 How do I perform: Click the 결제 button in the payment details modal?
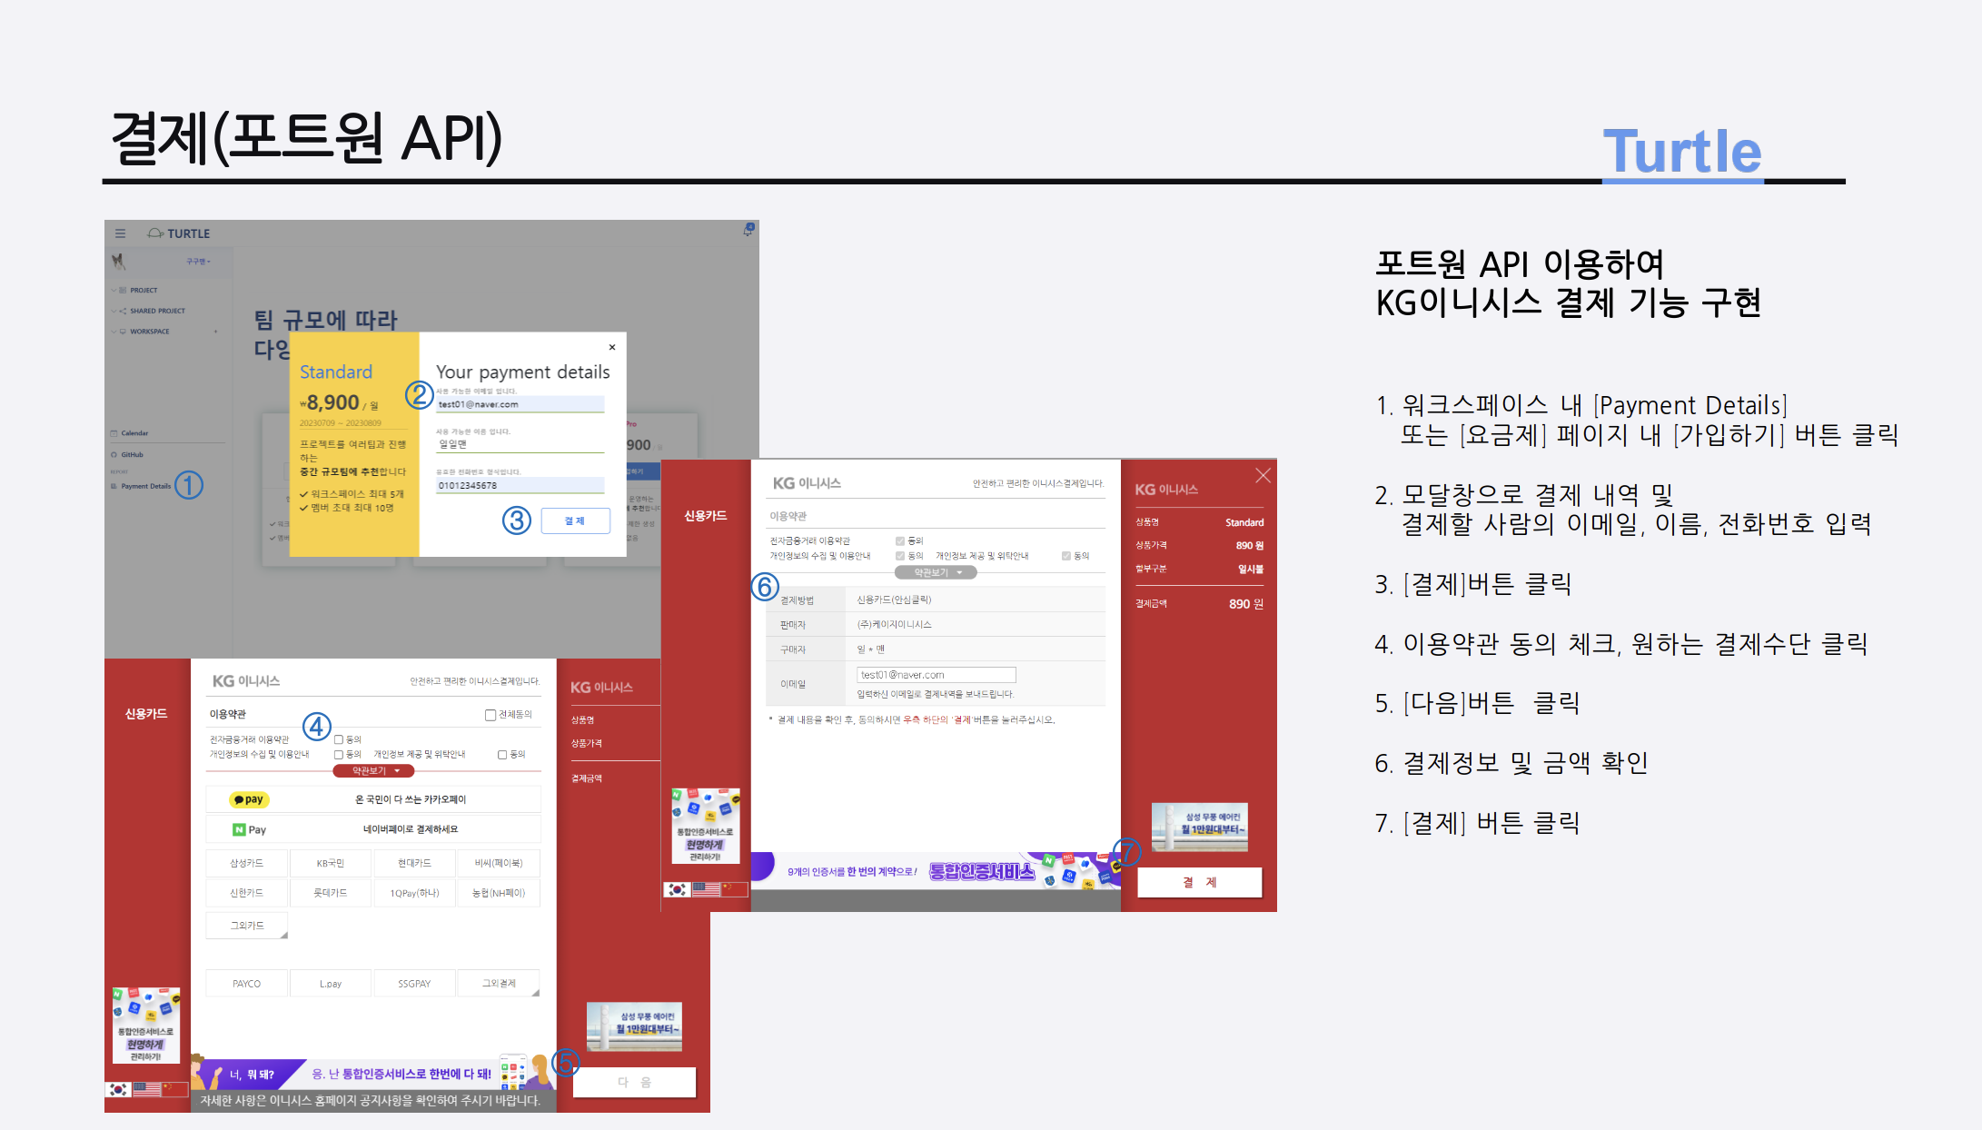pyautogui.click(x=575, y=520)
